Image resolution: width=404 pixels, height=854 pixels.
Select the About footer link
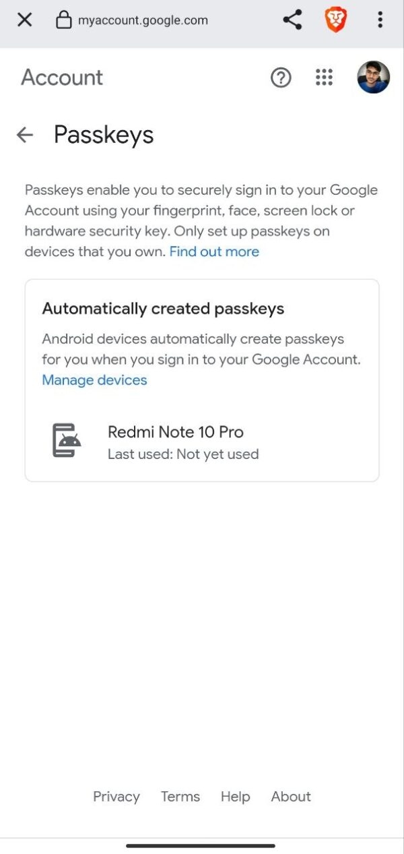pos(290,797)
